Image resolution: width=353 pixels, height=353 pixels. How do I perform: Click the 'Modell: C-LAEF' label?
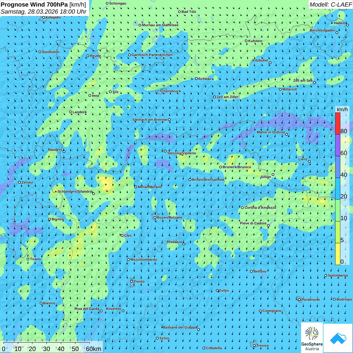click(331, 5)
